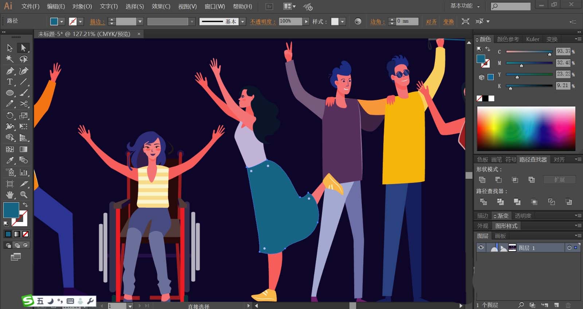This screenshot has height=309, width=583.
Task: Select the Type tool
Action: [10, 82]
